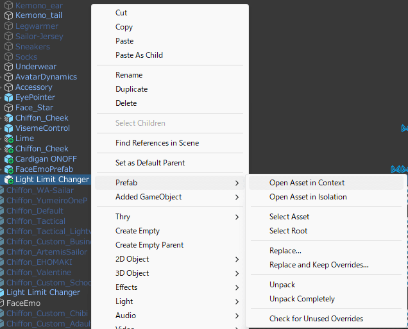The width and height of the screenshot is (408, 329).
Task: Choose Unpack Completely from Prefab submenu
Action: 302,299
